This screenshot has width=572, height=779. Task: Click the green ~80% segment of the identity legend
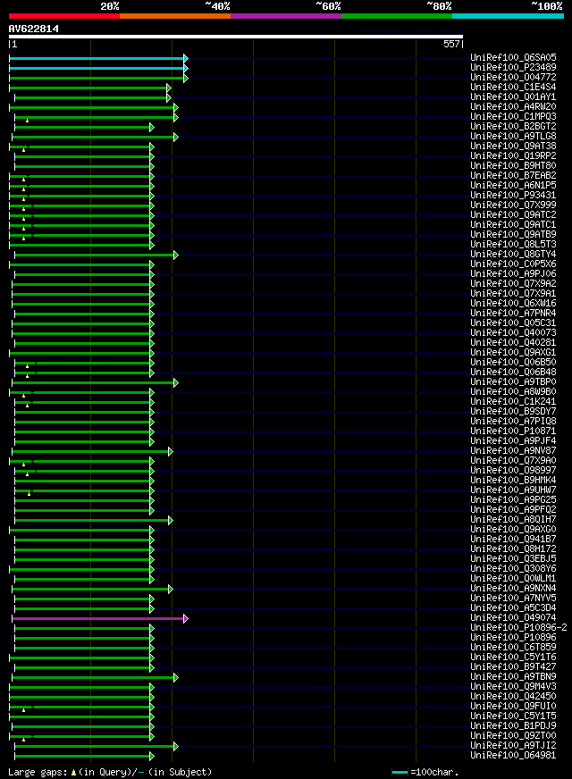(x=397, y=16)
